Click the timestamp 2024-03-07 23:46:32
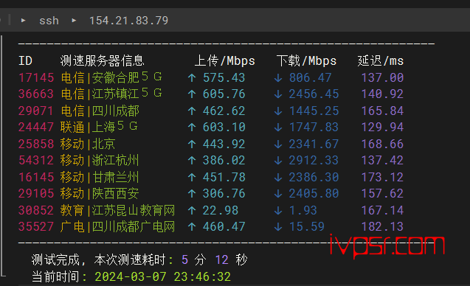 pos(163,276)
